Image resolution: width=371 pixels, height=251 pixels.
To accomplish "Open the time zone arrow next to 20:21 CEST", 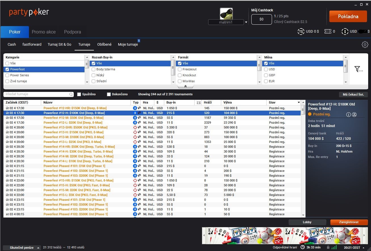I will (x=364, y=248).
